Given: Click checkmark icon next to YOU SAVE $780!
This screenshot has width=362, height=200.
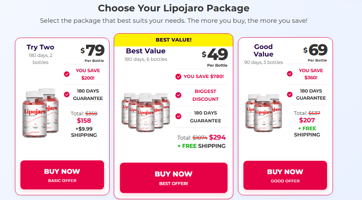Looking at the screenshot, I should [178, 76].
